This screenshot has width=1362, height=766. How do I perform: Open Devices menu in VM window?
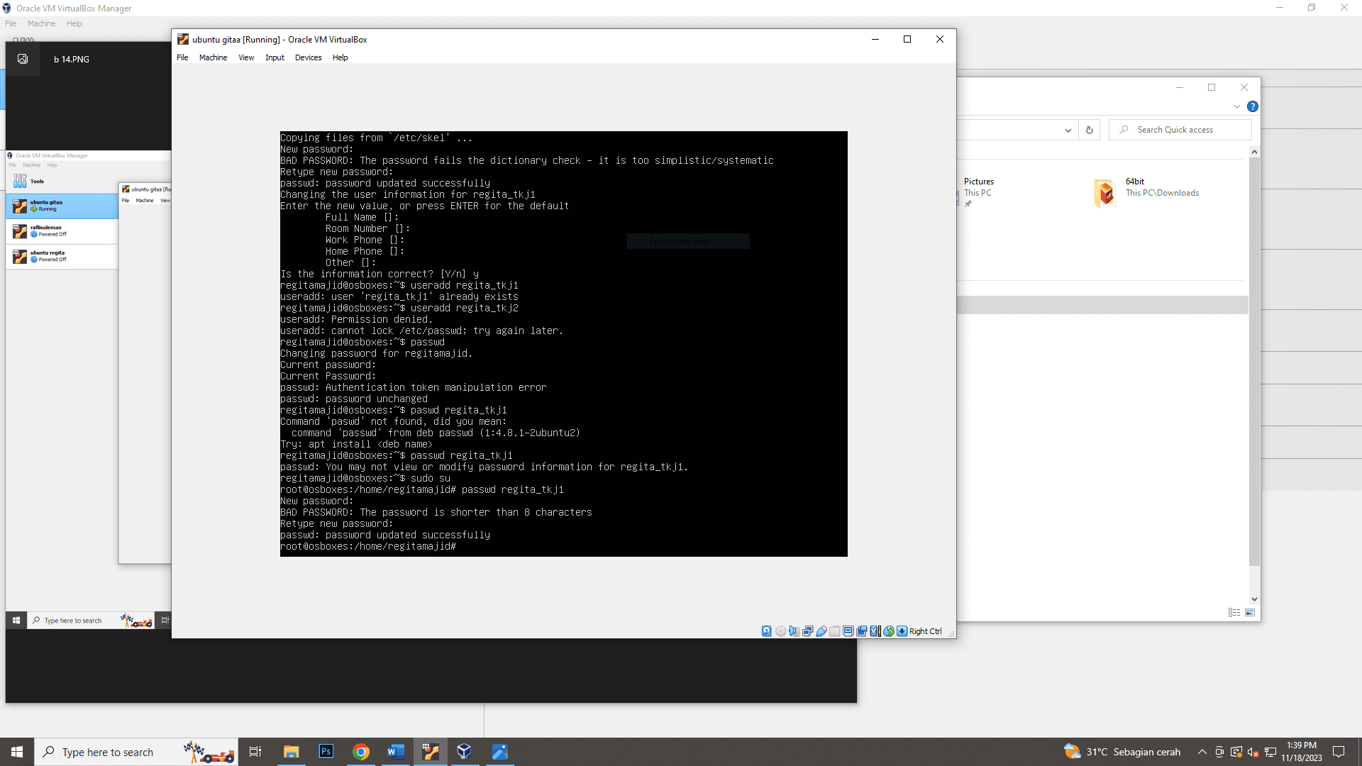(x=308, y=57)
